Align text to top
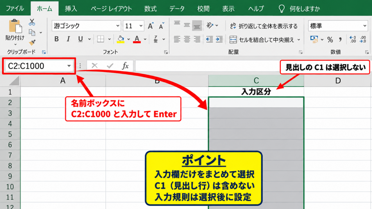The width and height of the screenshot is (372, 209). [x=177, y=24]
